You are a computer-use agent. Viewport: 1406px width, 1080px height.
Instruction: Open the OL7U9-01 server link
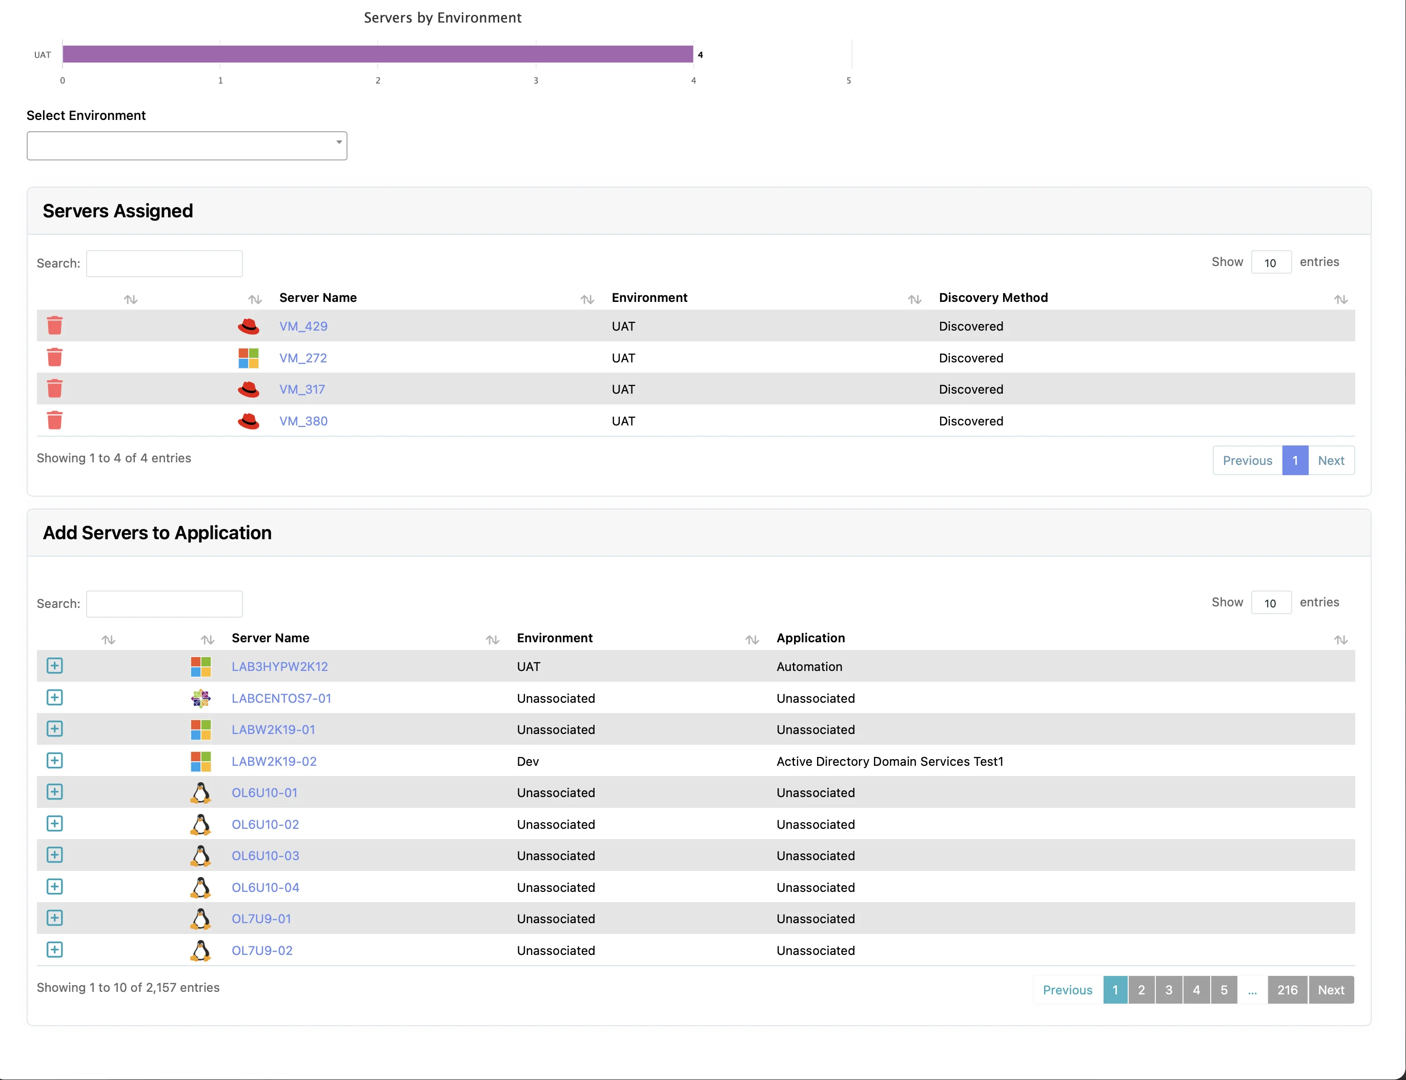261,919
